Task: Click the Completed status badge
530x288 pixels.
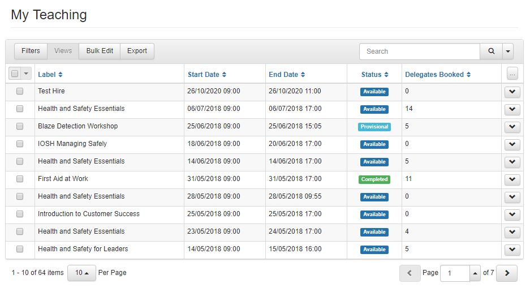Action: coord(374,179)
